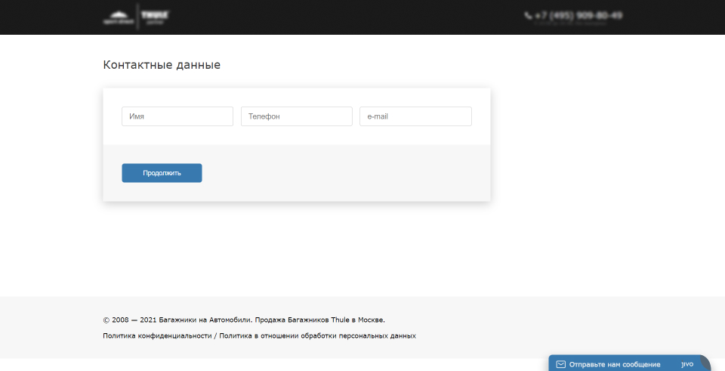Open the Отправьте нам сообщение chat bar
The width and height of the screenshot is (725, 371).
615,364
